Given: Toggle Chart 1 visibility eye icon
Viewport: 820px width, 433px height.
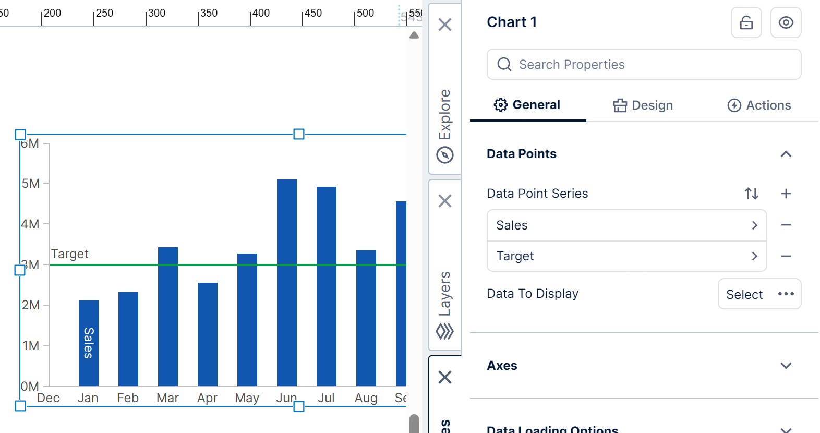Looking at the screenshot, I should [x=786, y=22].
